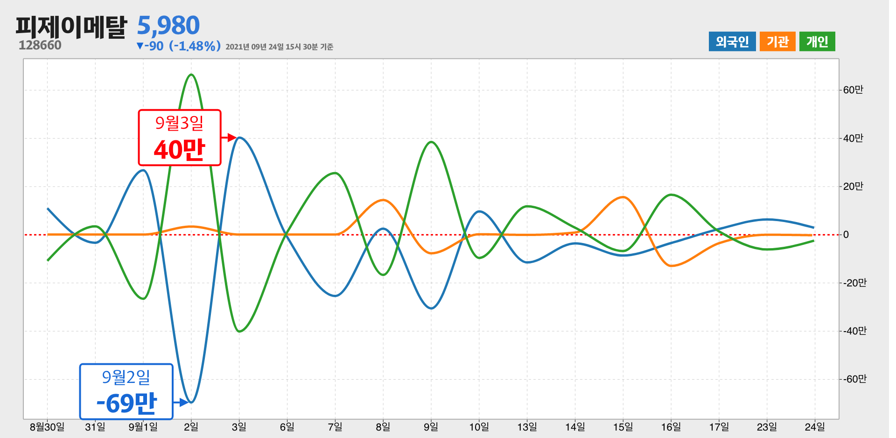Image resolution: width=896 pixels, height=438 pixels.
Task: Click the y-axis label -20만
Action: pos(855,283)
